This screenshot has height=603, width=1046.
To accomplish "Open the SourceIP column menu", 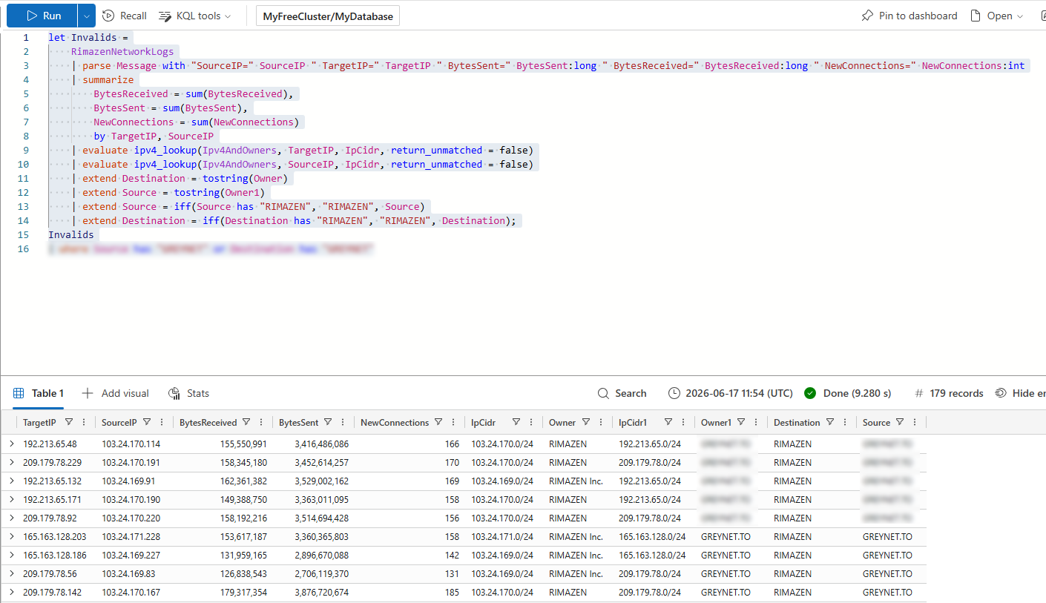I will coord(162,422).
